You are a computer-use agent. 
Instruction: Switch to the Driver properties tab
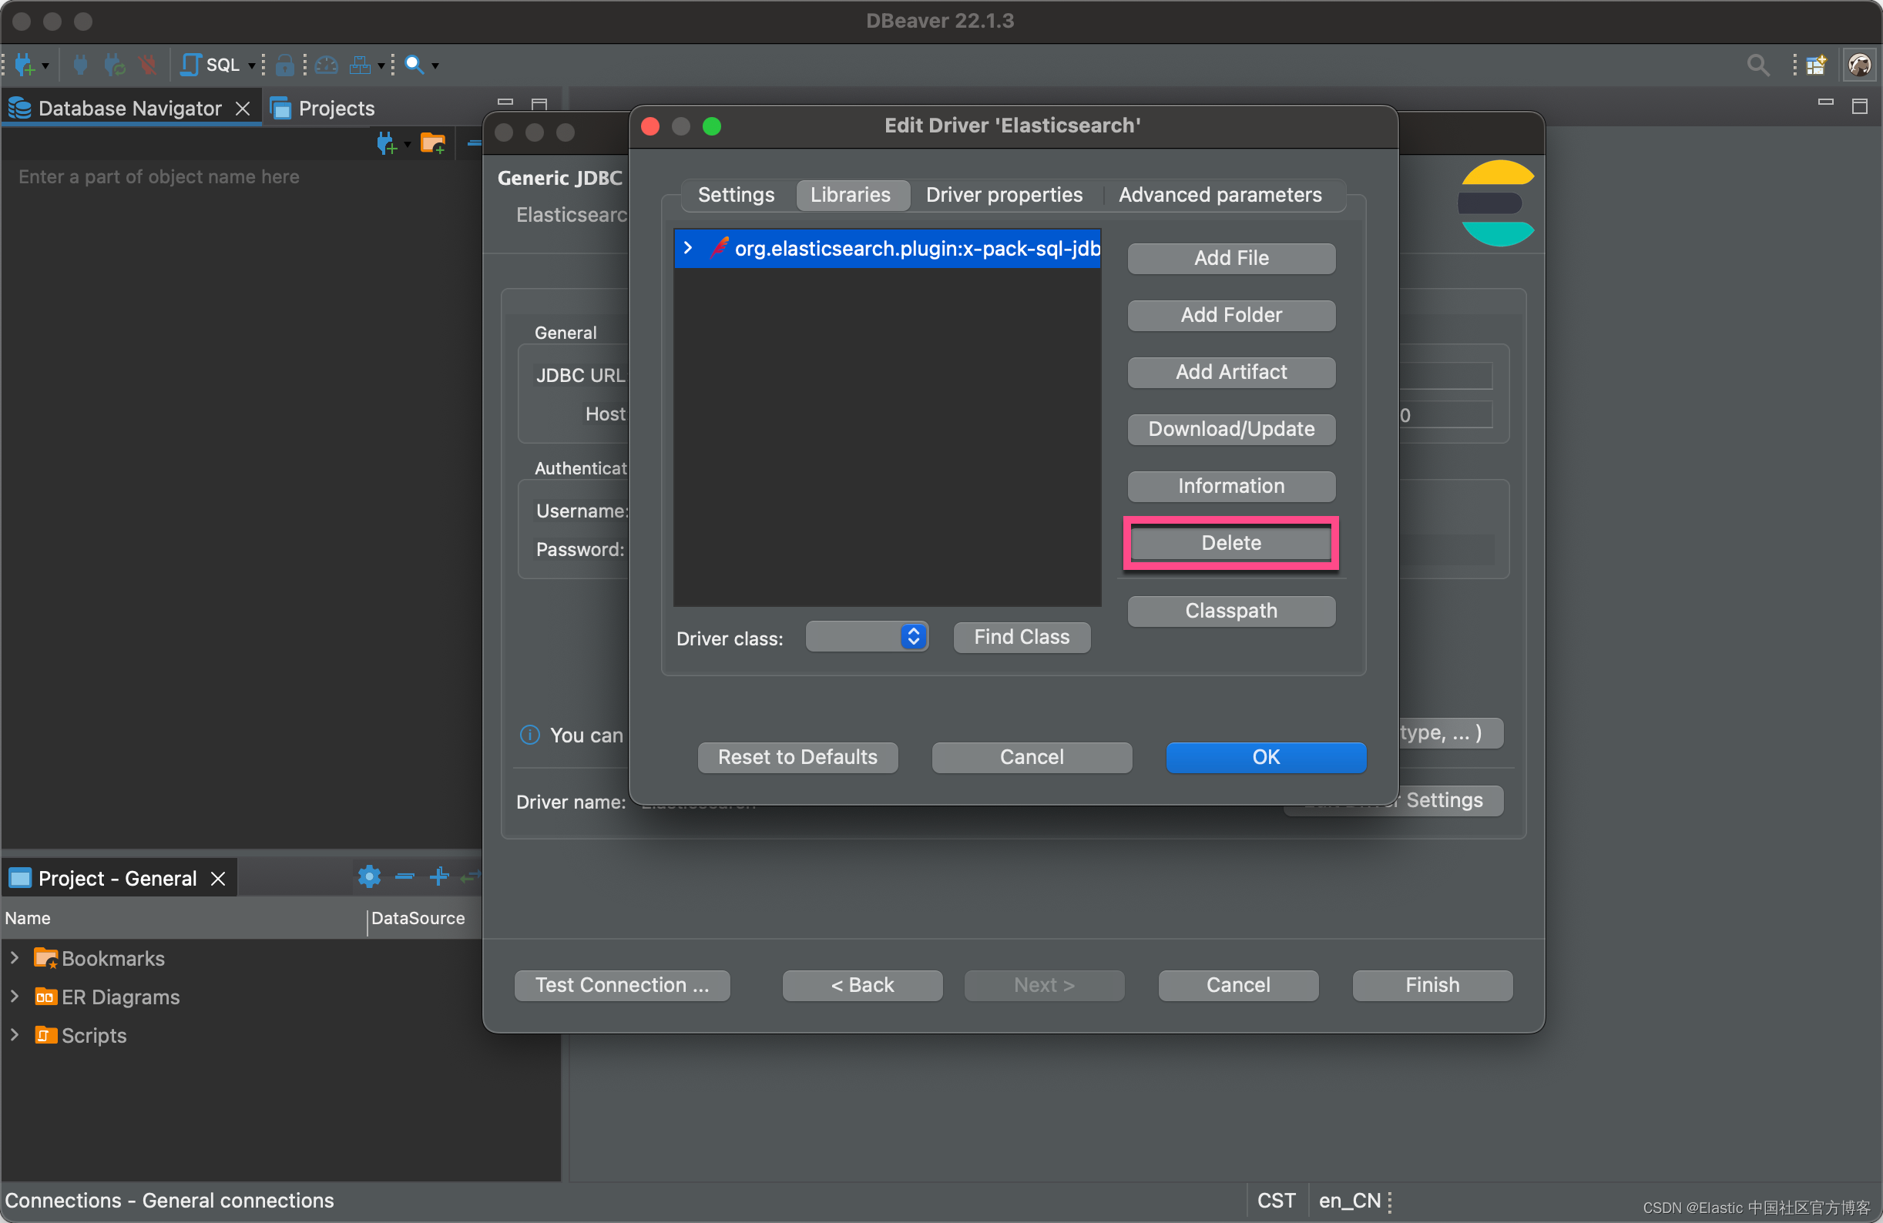[x=1003, y=195]
